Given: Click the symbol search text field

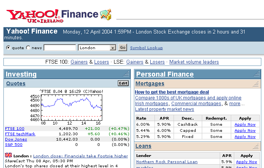Looking at the screenshot, I should click(x=60, y=48).
